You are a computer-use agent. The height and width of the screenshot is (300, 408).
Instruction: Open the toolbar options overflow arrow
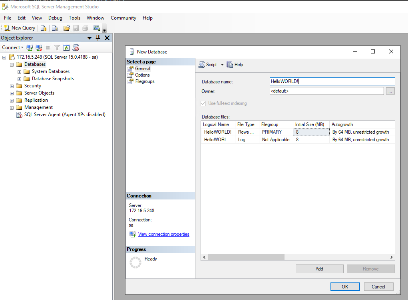tap(105, 30)
